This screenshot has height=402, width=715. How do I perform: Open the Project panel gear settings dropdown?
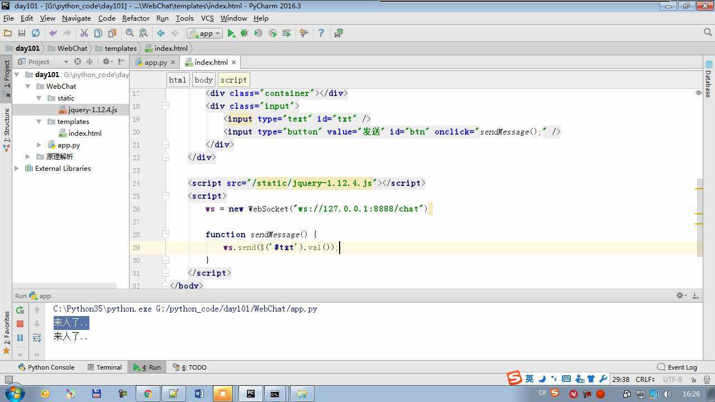(107, 62)
